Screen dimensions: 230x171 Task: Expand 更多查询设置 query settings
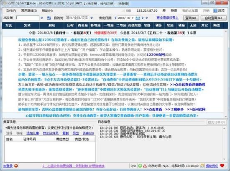point(168,18)
